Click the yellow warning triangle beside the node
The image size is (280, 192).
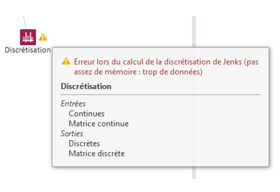(43, 37)
